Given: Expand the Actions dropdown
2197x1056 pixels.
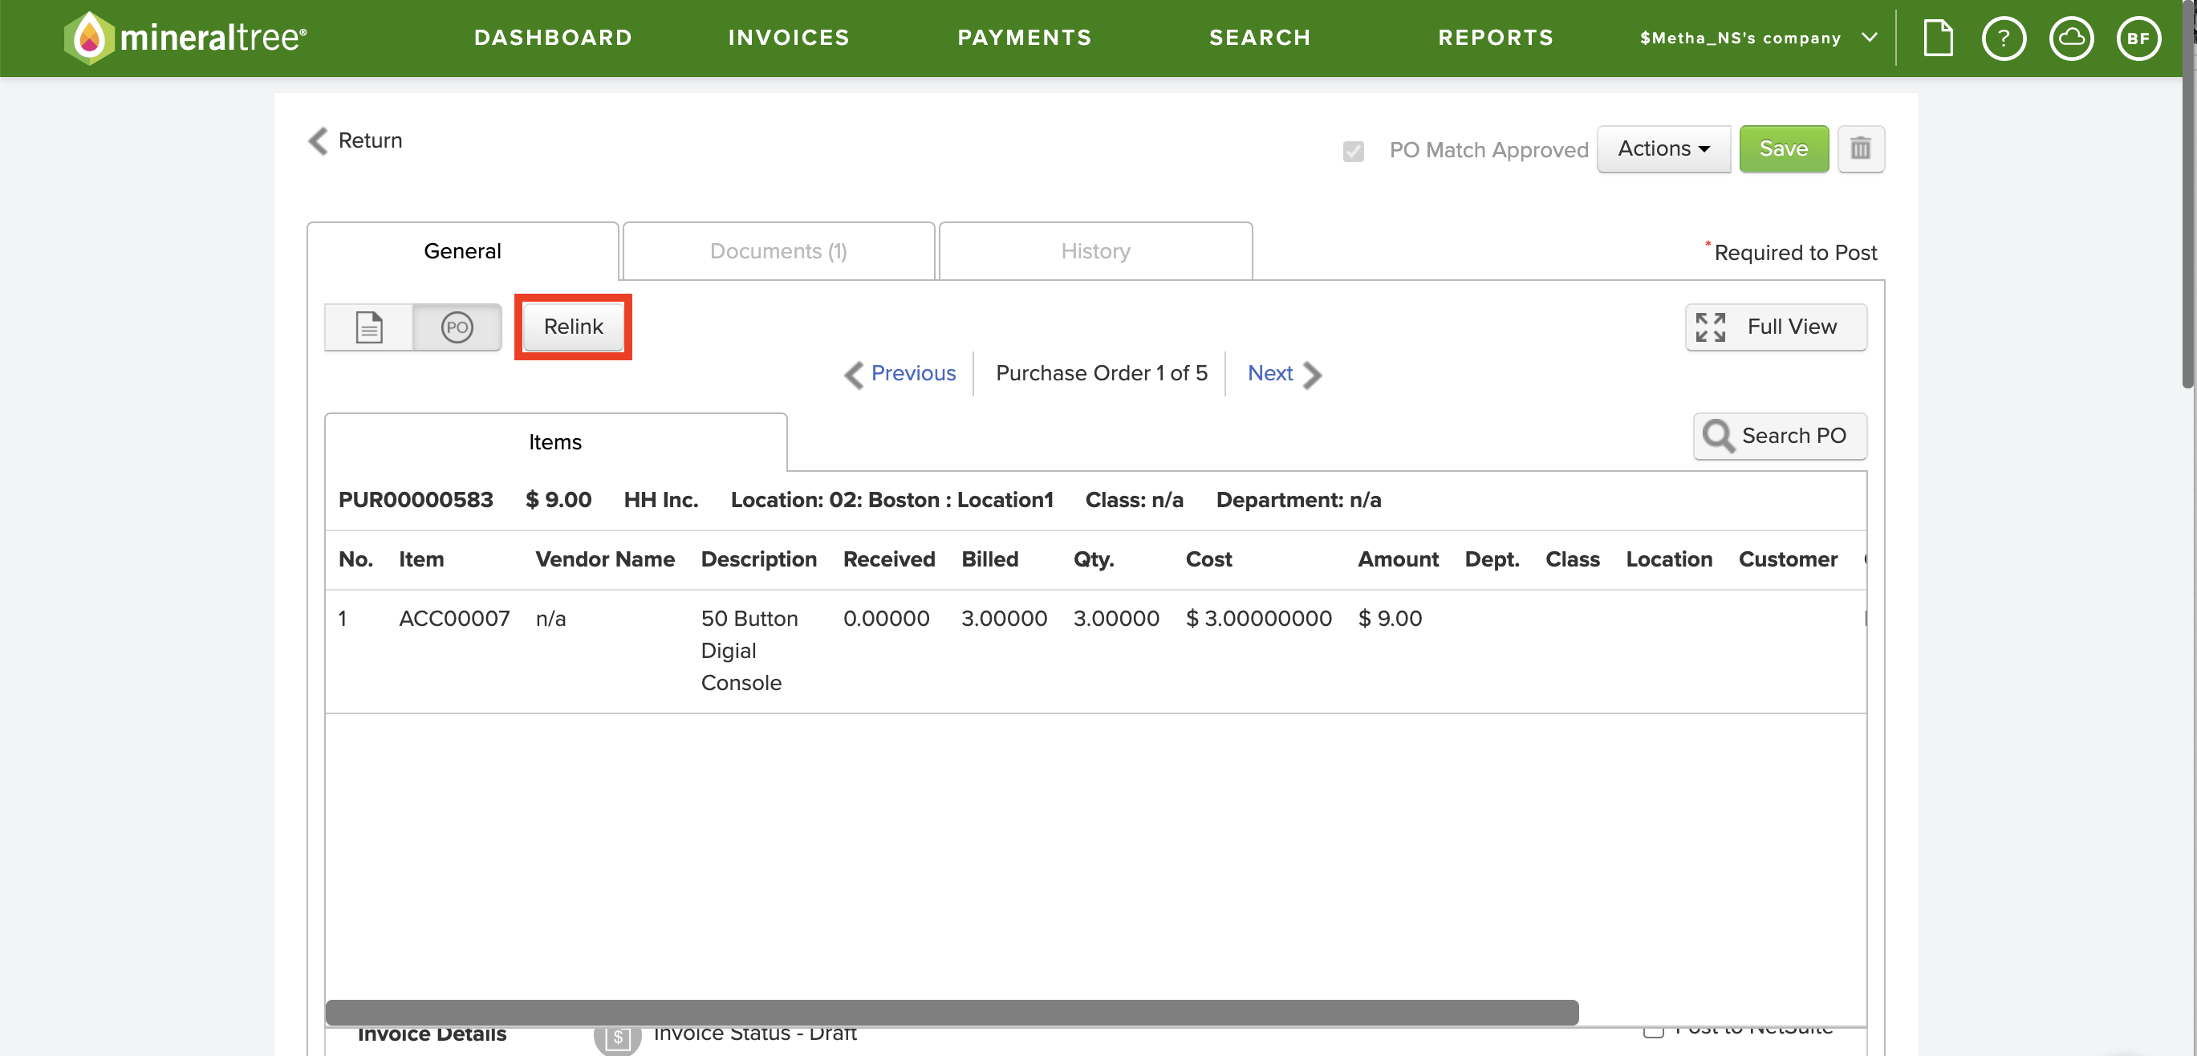Looking at the screenshot, I should [1663, 149].
